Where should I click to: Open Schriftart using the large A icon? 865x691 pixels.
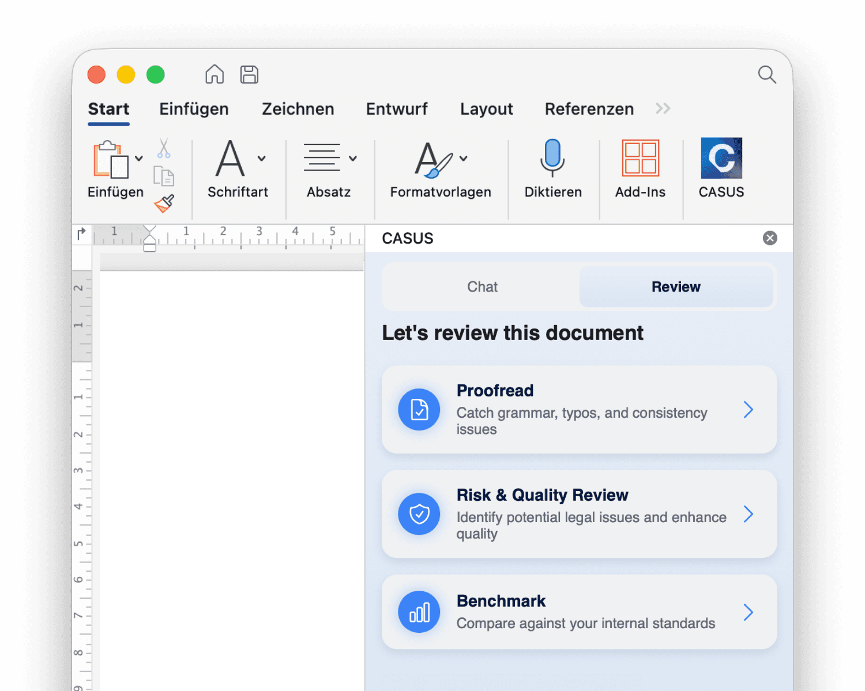pos(230,160)
